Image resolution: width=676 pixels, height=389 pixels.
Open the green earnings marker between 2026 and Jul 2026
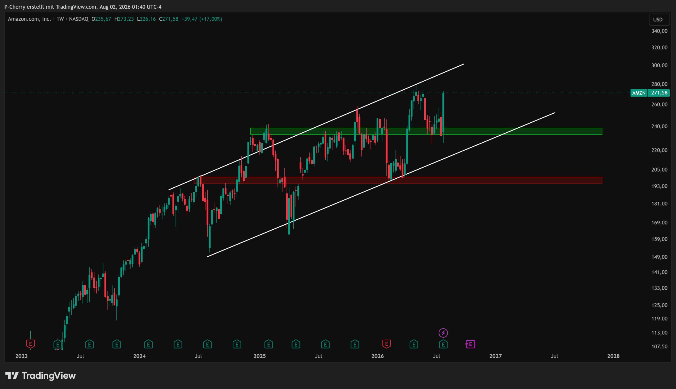tap(414, 344)
